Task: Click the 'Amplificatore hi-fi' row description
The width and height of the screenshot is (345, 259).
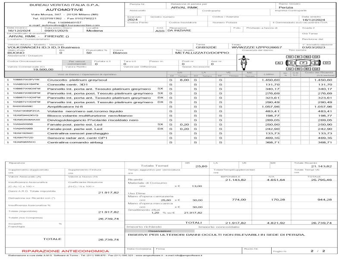Action: (x=65, y=107)
